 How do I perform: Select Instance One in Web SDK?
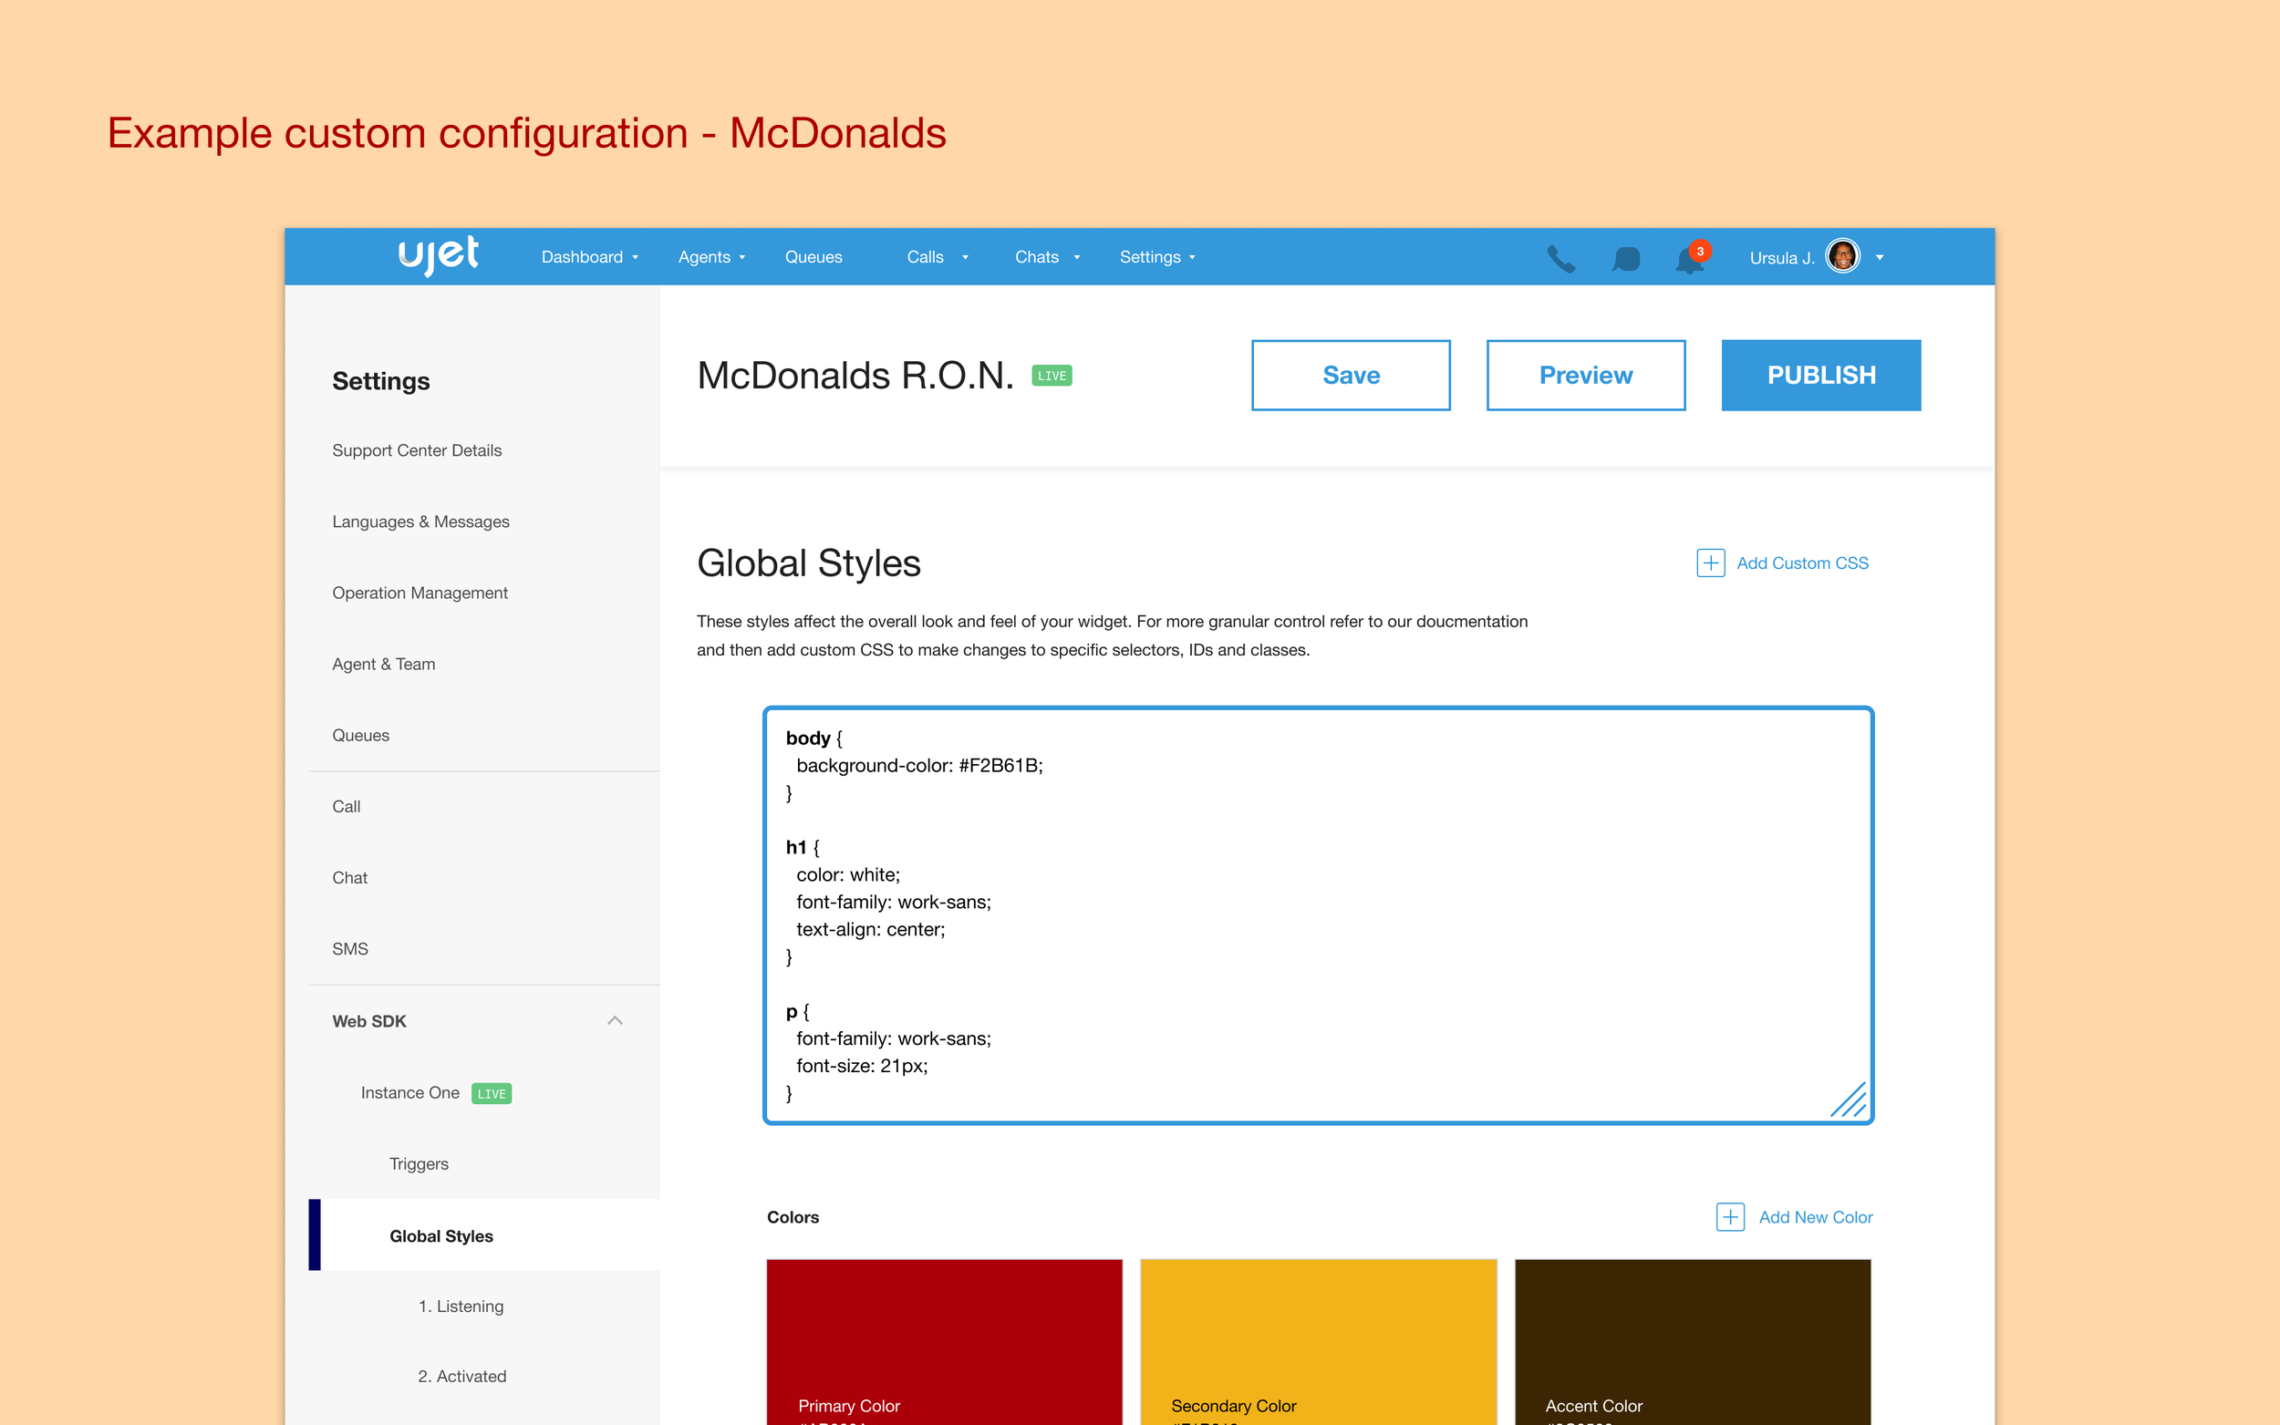tap(410, 1092)
